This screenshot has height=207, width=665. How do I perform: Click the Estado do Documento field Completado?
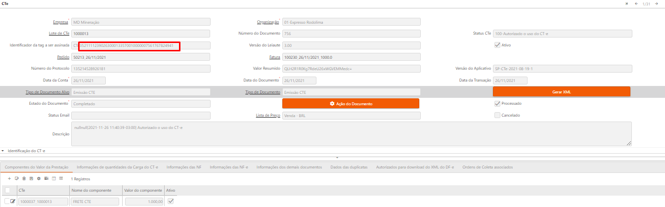click(x=141, y=104)
